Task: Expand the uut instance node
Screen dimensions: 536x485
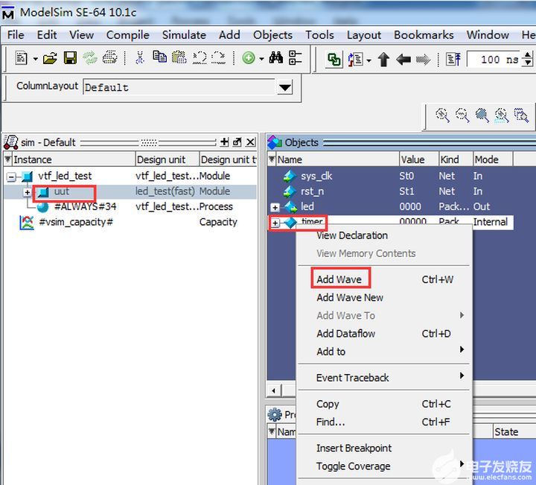Action: [x=27, y=192]
